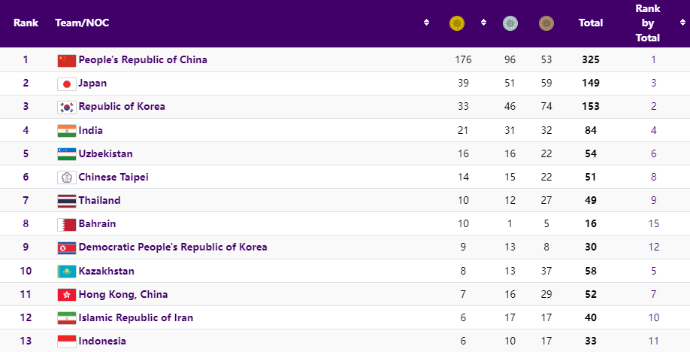This screenshot has height=352, width=690.
Task: Click Kazakhstan's bronze count 37
Action: 546,271
